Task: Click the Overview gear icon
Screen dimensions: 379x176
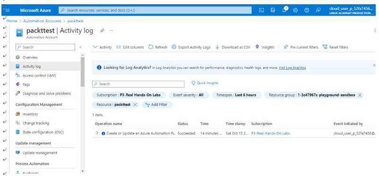Action: pyautogui.click(x=17, y=57)
